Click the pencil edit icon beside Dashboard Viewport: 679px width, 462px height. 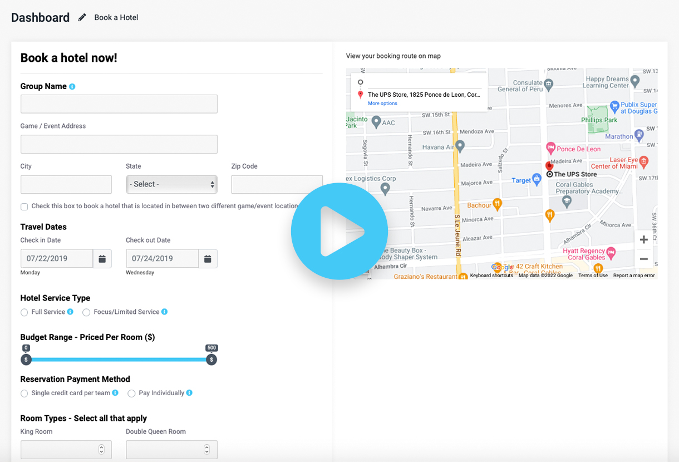(x=82, y=18)
